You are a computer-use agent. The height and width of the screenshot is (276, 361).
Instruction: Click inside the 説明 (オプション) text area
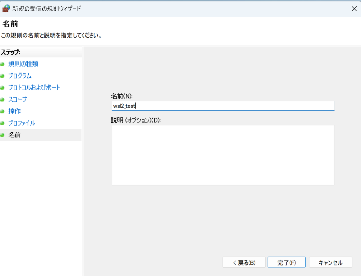[x=223, y=155]
